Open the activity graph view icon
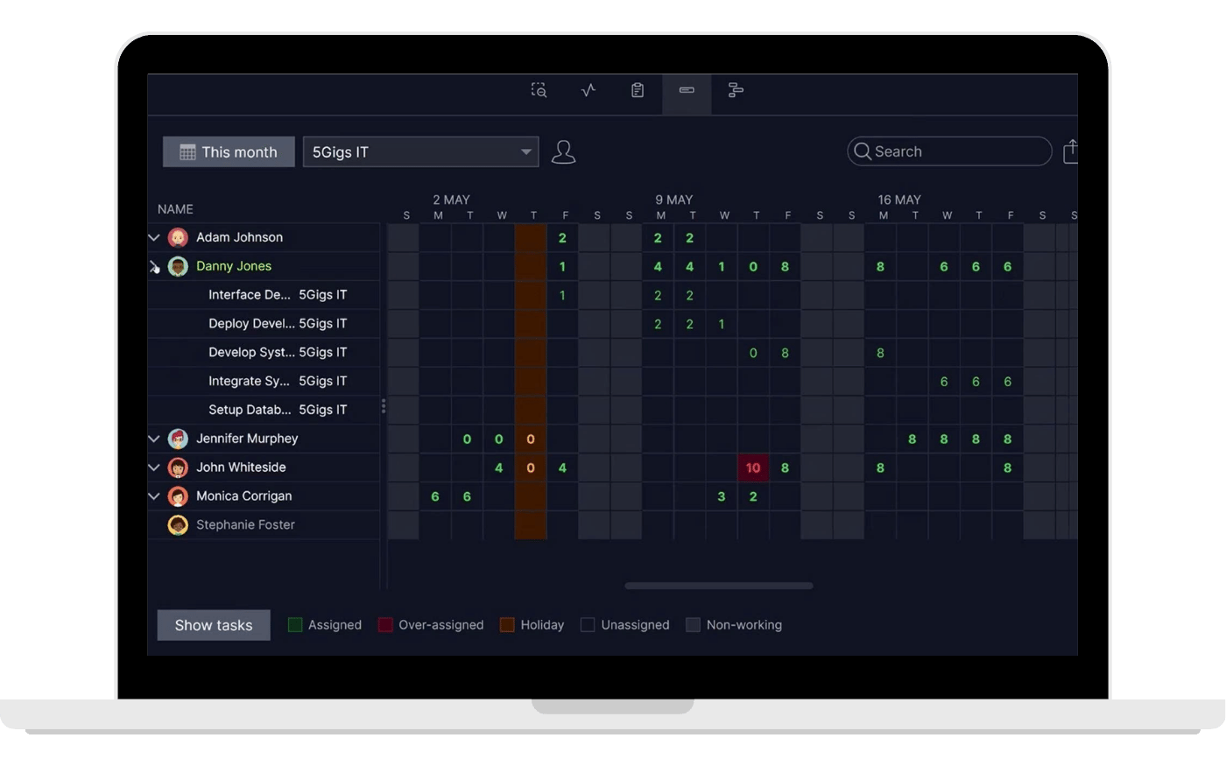The height and width of the screenshot is (766, 1226). coord(588,90)
